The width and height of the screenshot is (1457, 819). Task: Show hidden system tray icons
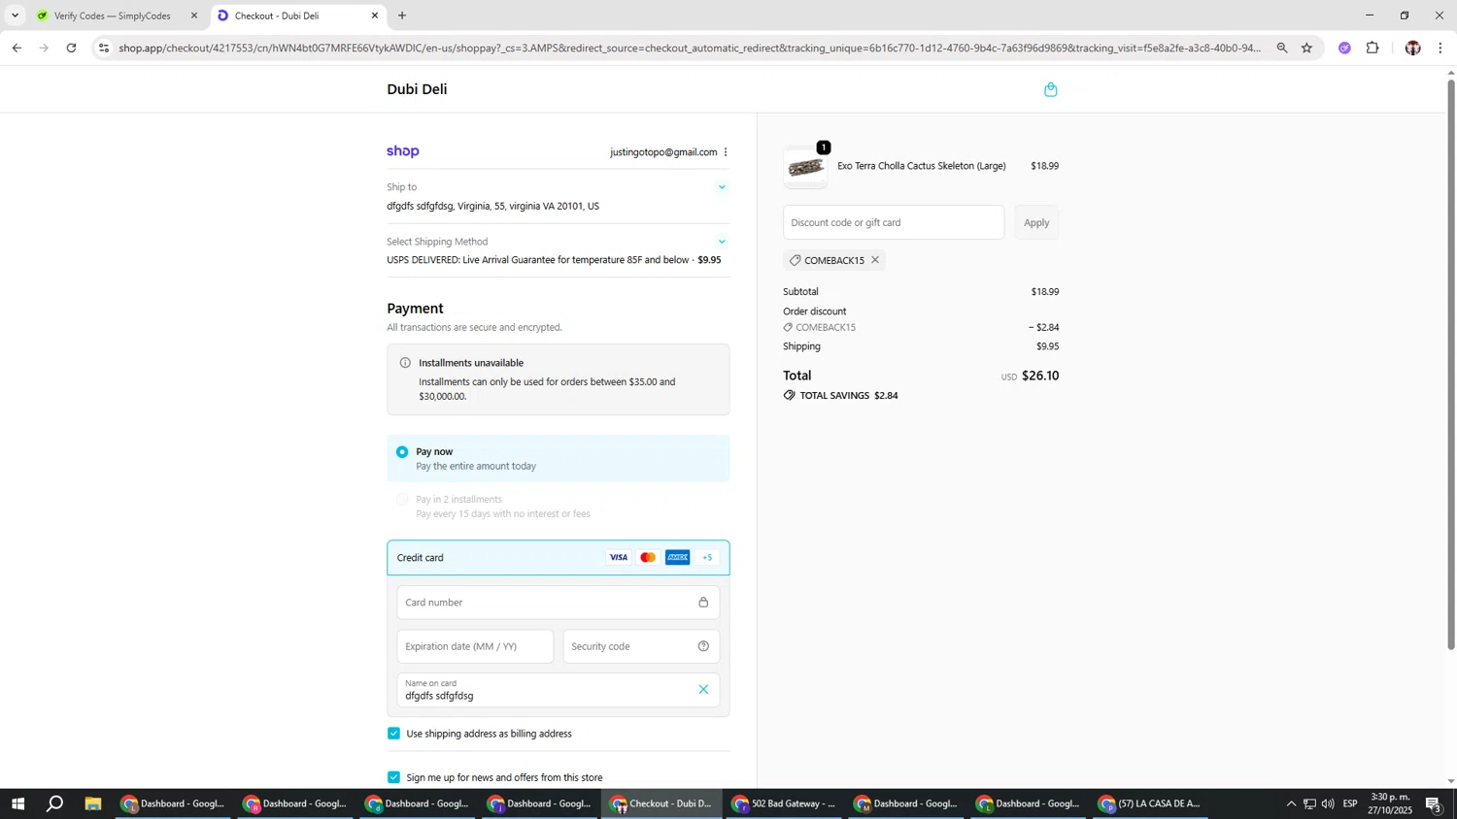pos(1291,803)
